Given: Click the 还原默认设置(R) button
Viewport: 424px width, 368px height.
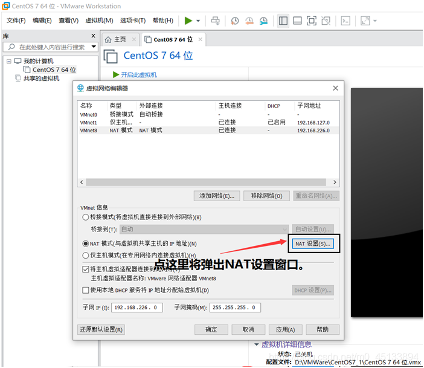Looking at the screenshot, I should (x=101, y=329).
